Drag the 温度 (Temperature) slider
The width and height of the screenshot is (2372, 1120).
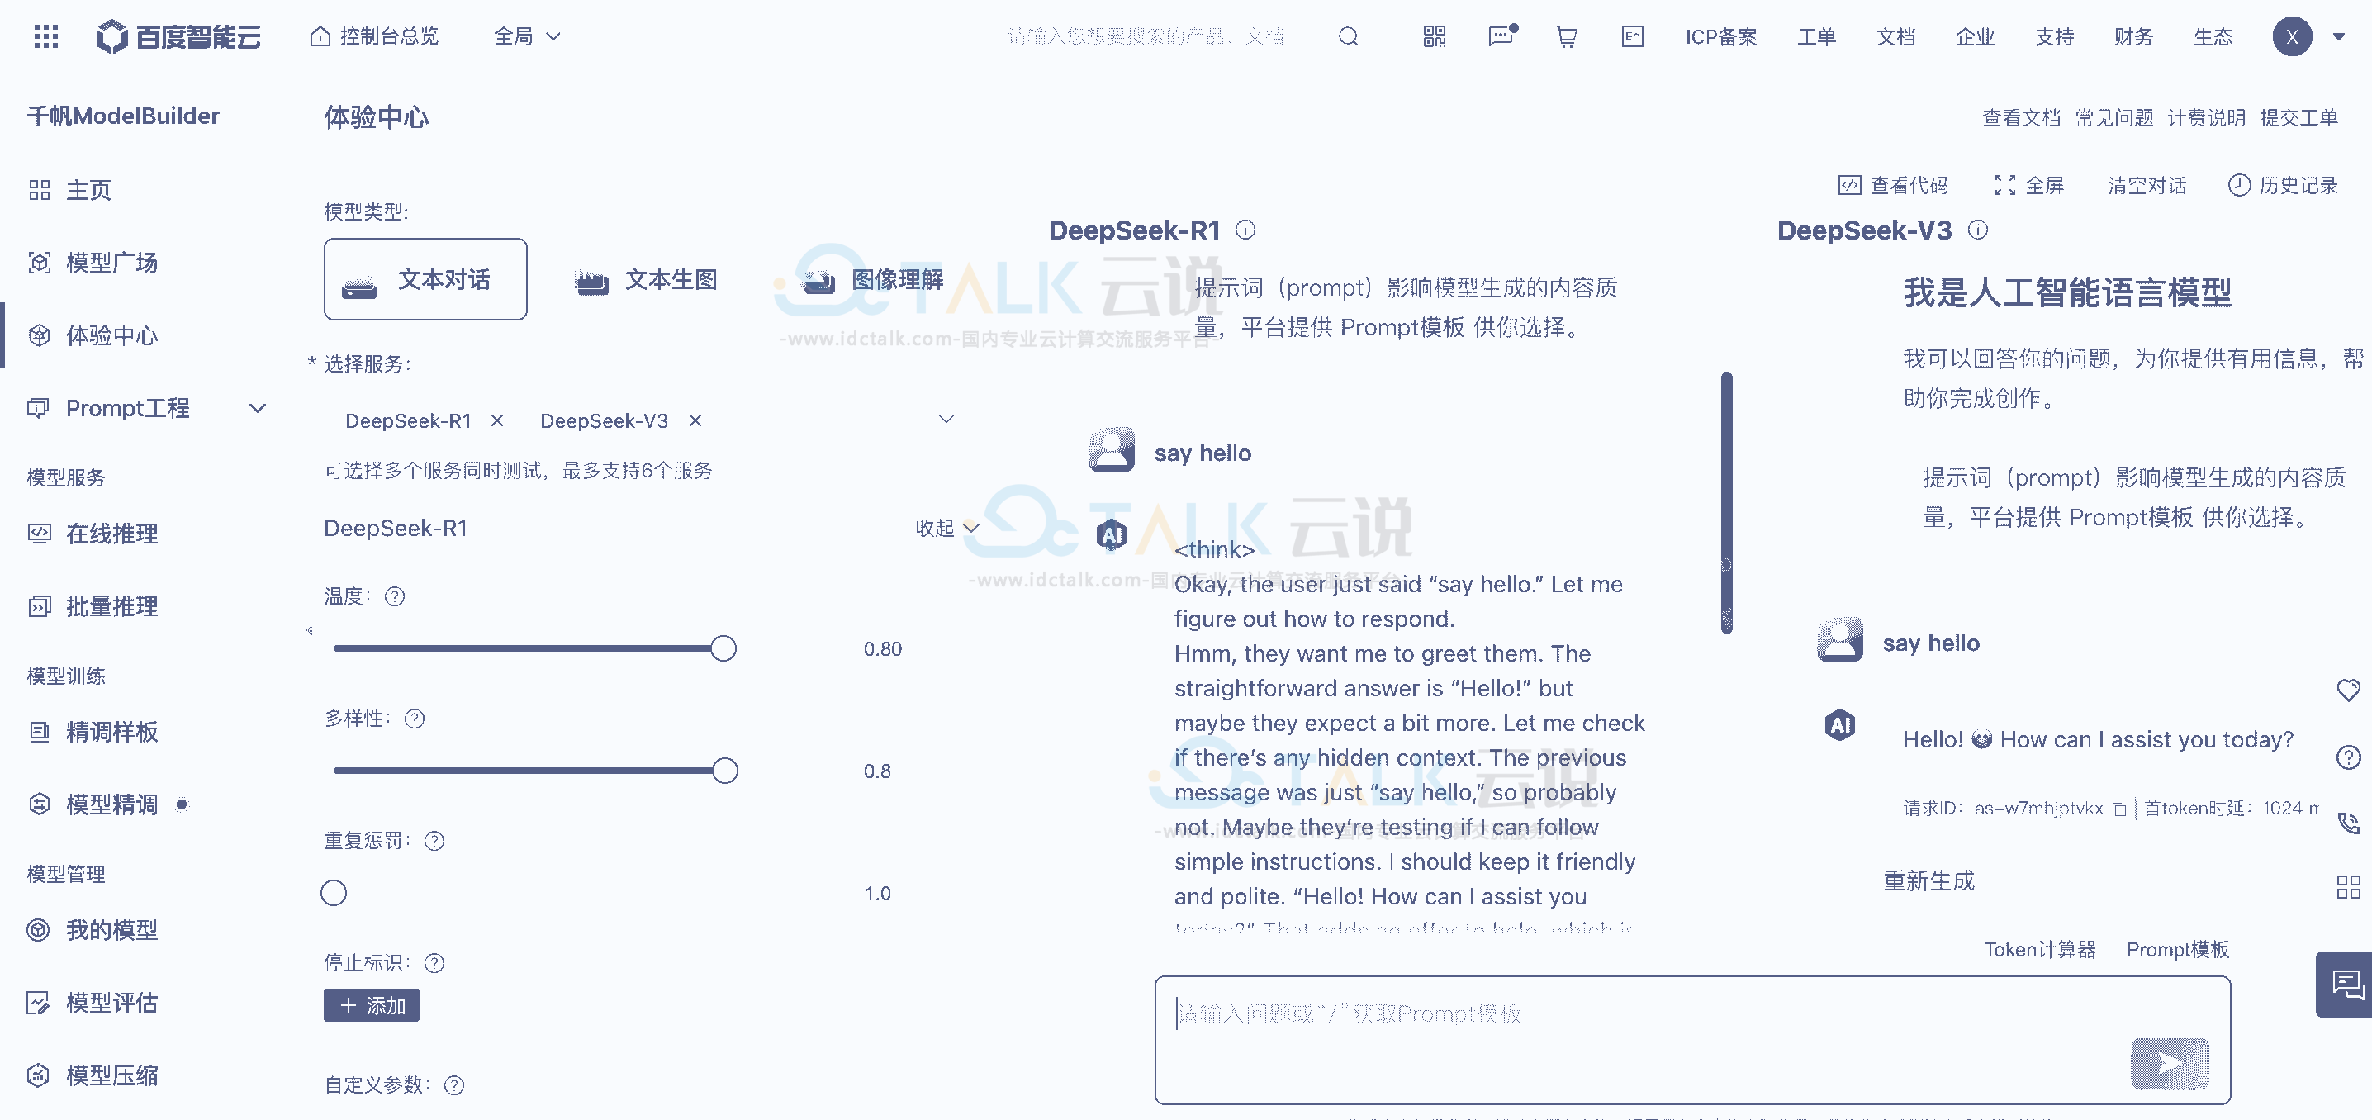[724, 648]
